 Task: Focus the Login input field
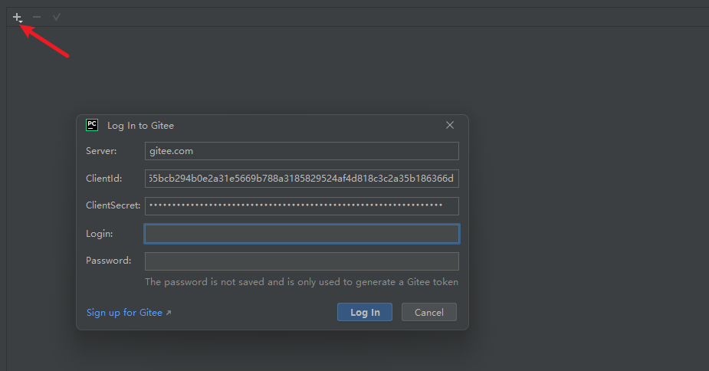click(301, 234)
